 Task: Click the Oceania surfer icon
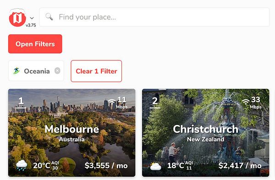click(x=16, y=71)
